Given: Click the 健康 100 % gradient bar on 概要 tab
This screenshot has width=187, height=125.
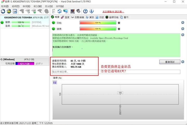Looking at the screenshot, I should coord(98,29).
